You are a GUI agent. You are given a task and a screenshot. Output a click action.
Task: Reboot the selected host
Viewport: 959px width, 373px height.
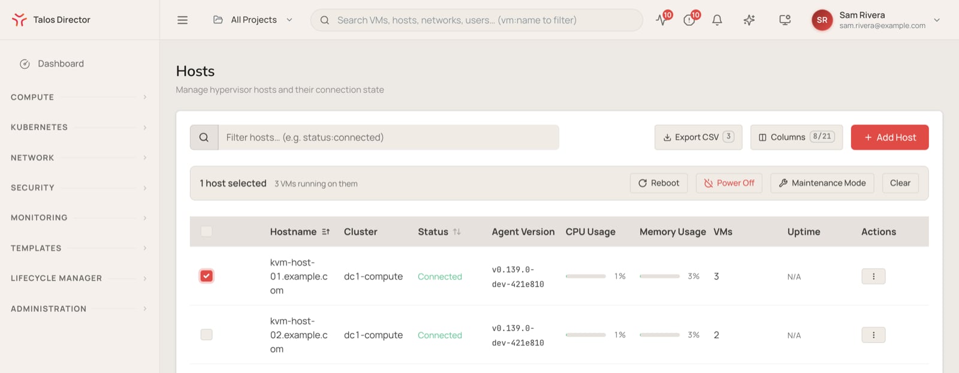point(659,183)
